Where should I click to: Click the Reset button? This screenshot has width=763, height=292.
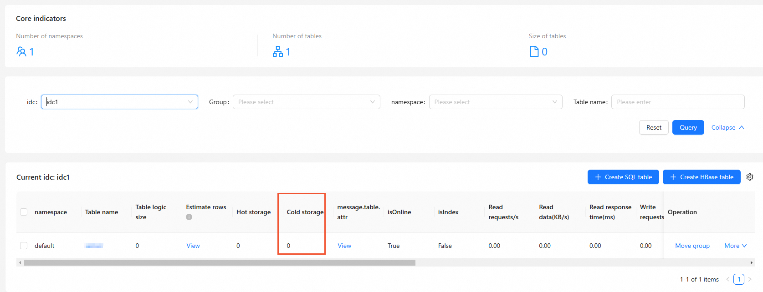(654, 127)
